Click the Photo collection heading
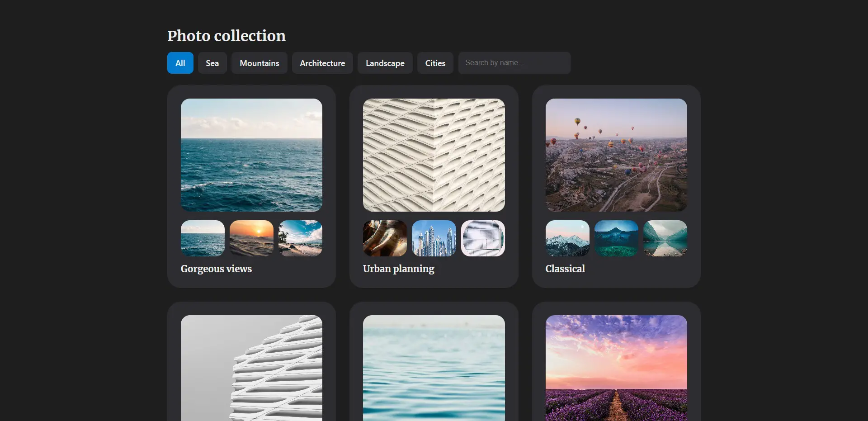The height and width of the screenshot is (421, 868). tap(226, 36)
